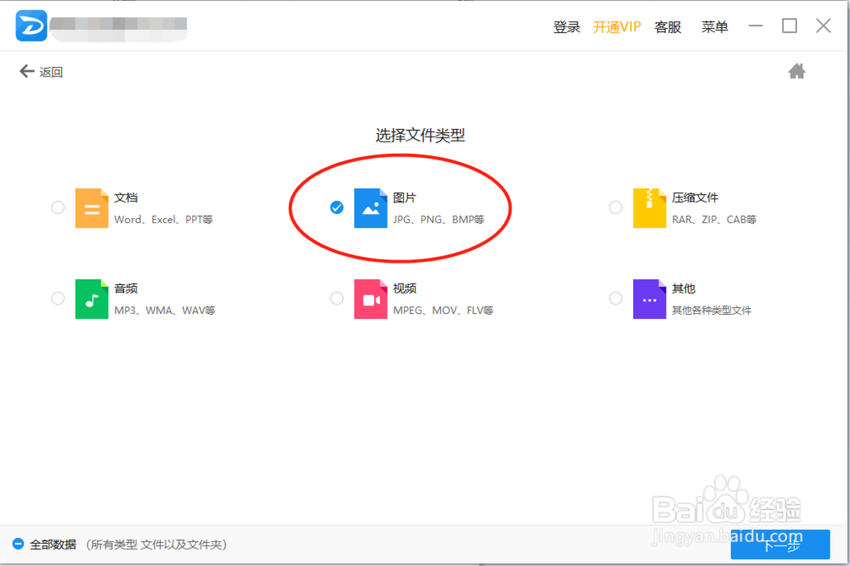Viewport: 850px width, 566px height.
Task: Click the pink 视频 camera icon
Action: click(371, 298)
